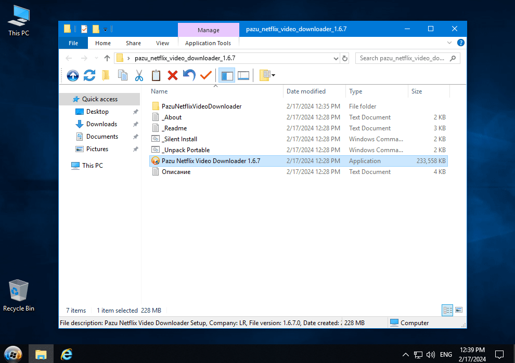
Task: Click the Cut scissors toolbar icon
Action: click(x=139, y=75)
